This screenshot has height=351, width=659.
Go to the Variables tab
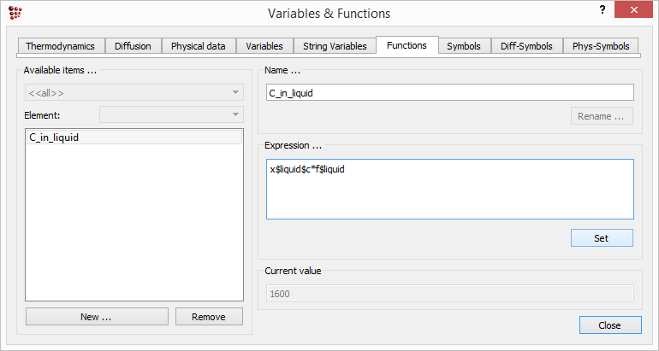264,46
